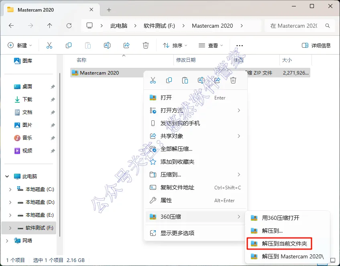Open the 排序 sort dropdown
This screenshot has width=340, height=266.
(175, 45)
